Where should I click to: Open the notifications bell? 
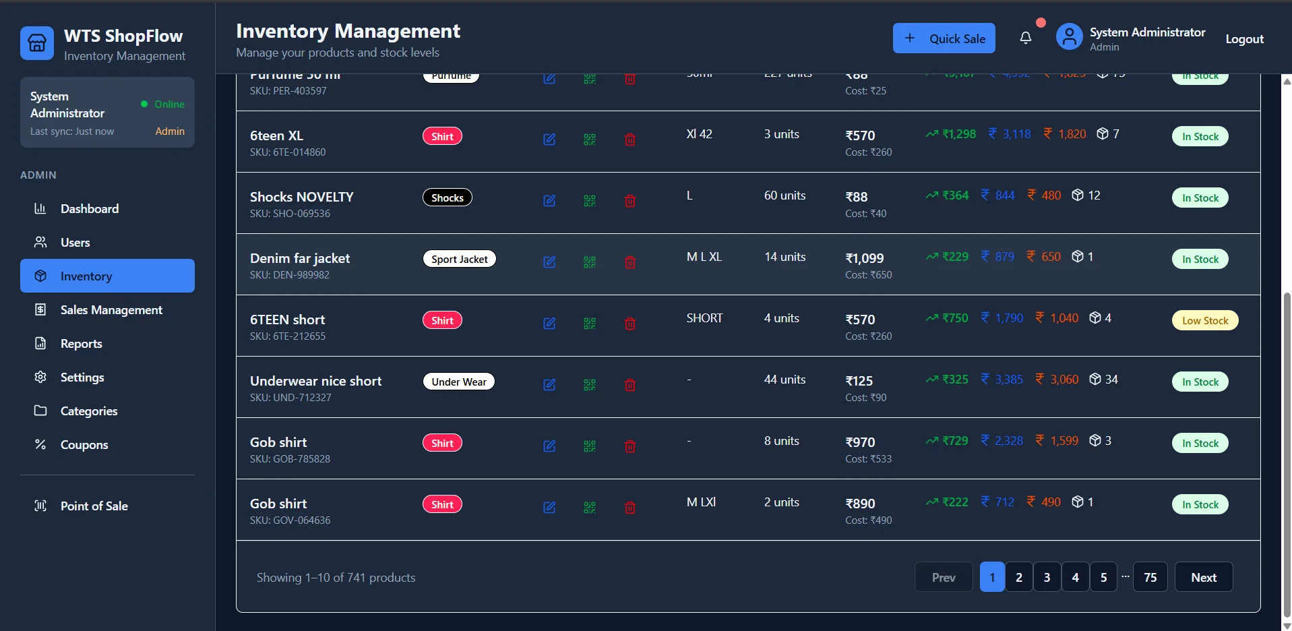point(1026,38)
